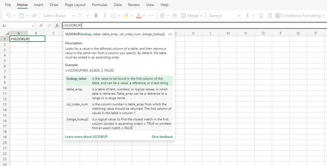Open the Undo history dropdown arrow

point(14,15)
